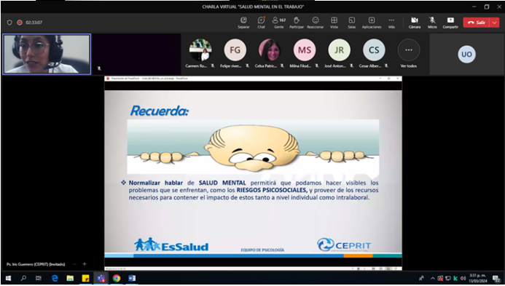Open the Aplicaciones apps menu
The image size is (505, 286).
point(372,23)
